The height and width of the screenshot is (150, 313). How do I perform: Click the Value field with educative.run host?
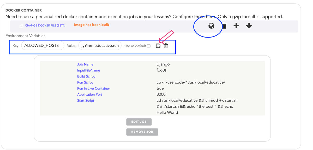(100, 46)
